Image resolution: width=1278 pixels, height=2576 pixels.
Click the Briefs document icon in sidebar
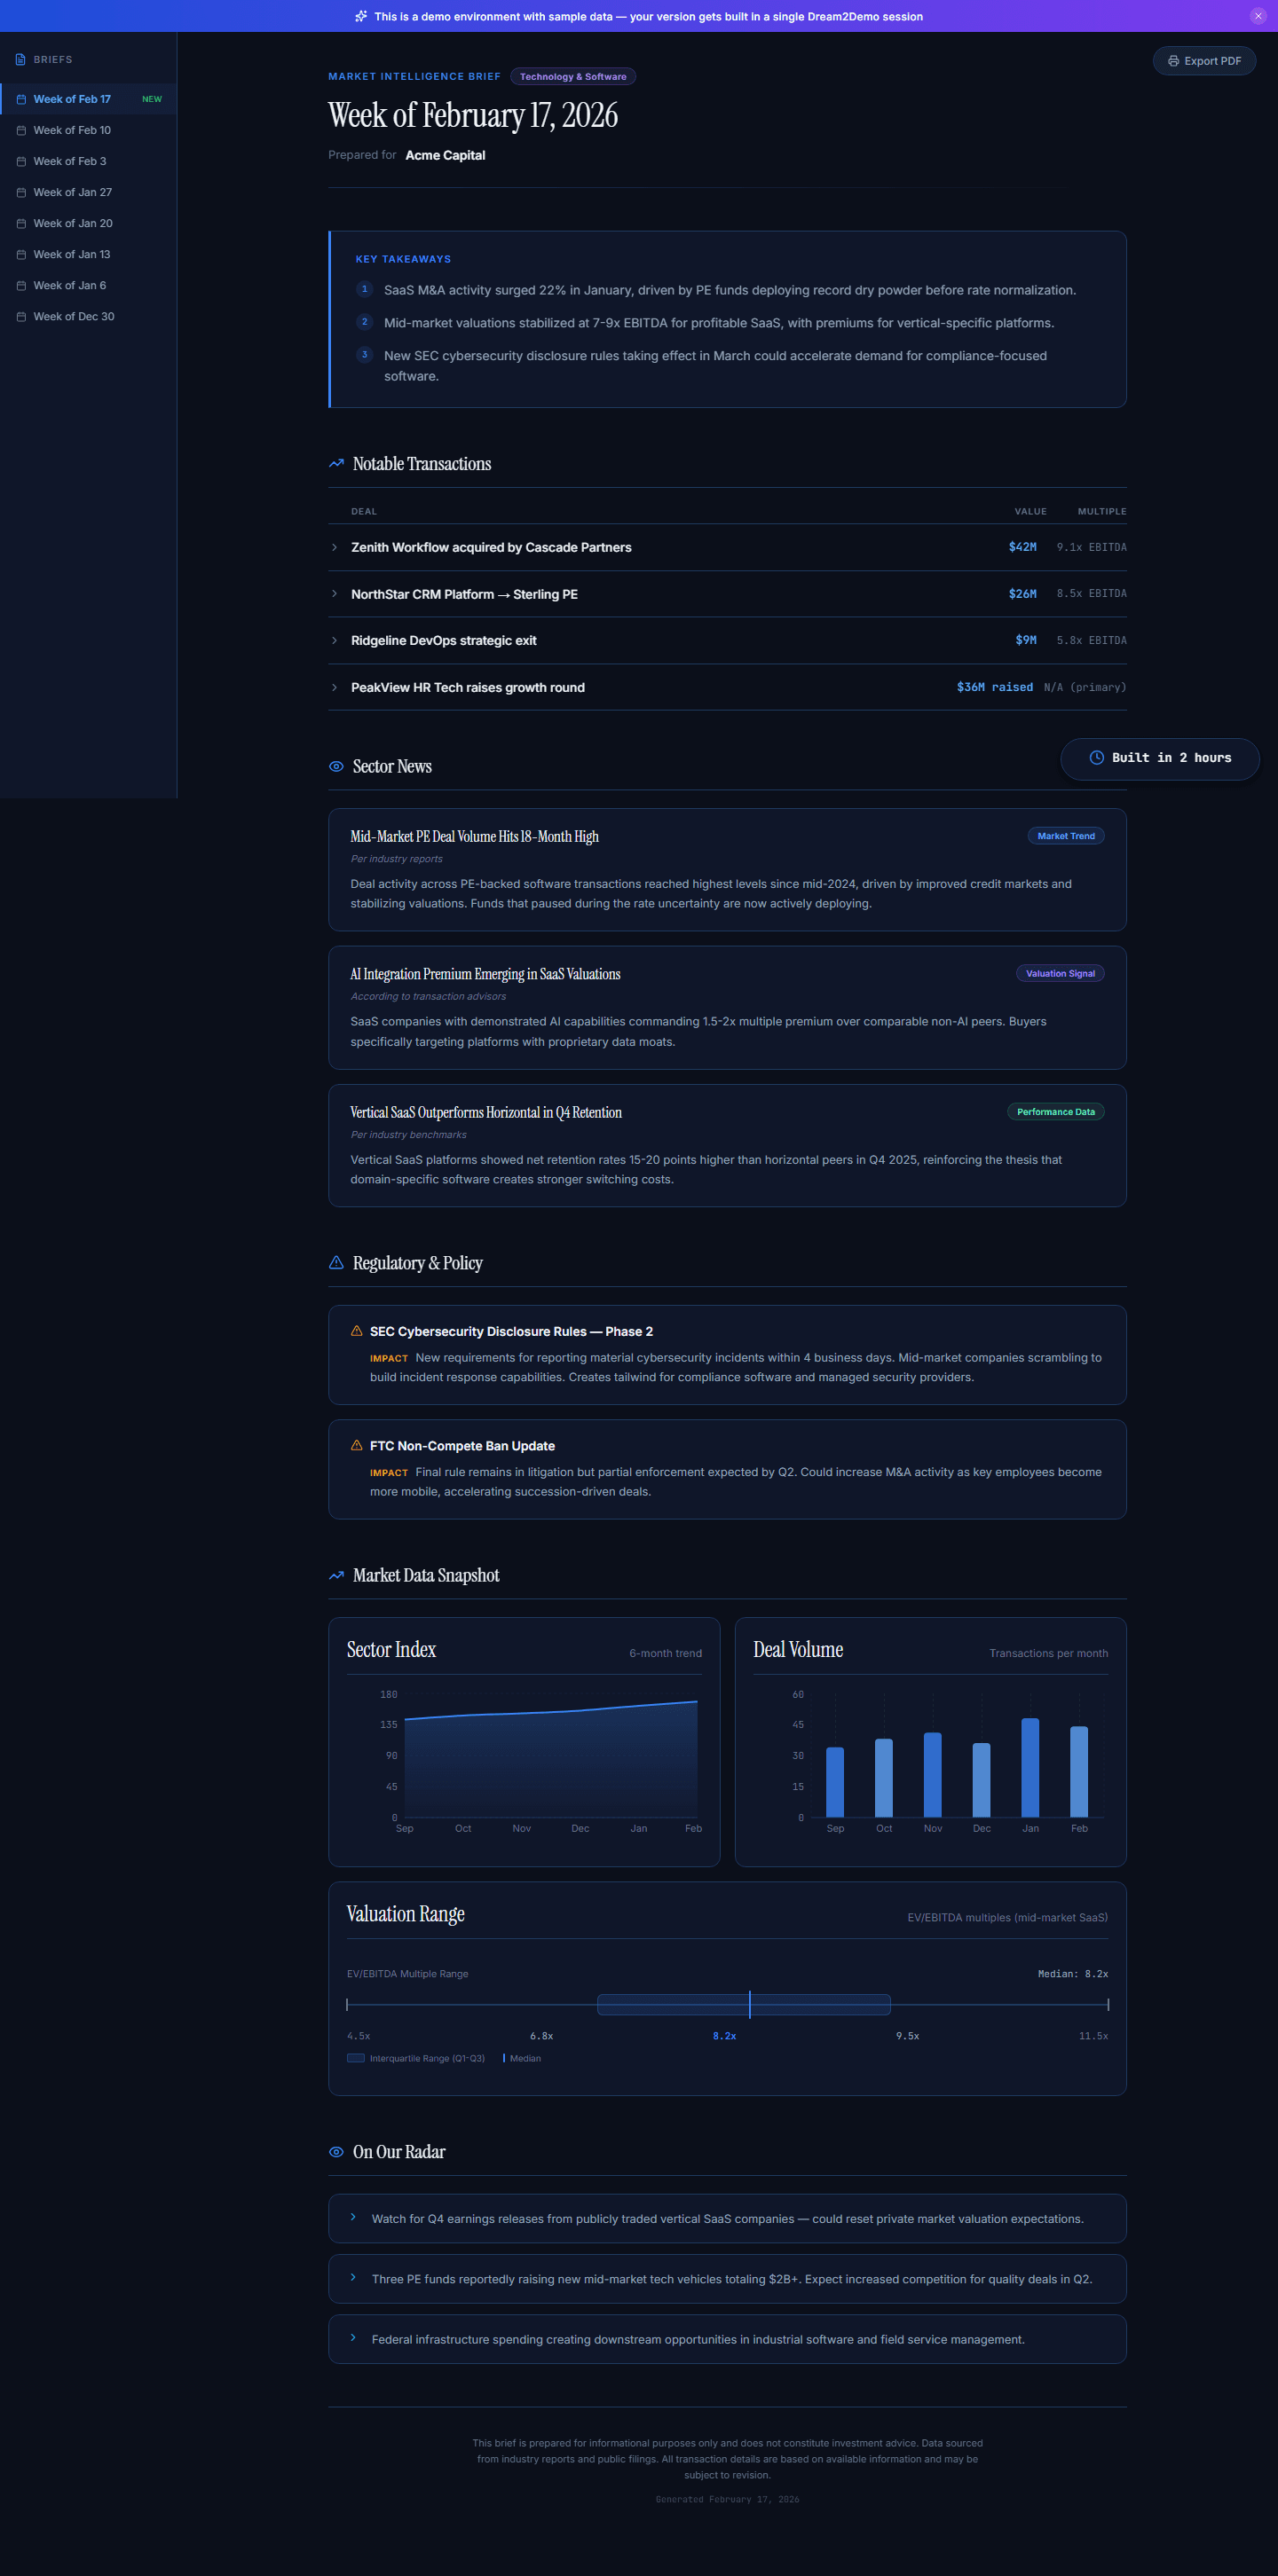(x=20, y=60)
